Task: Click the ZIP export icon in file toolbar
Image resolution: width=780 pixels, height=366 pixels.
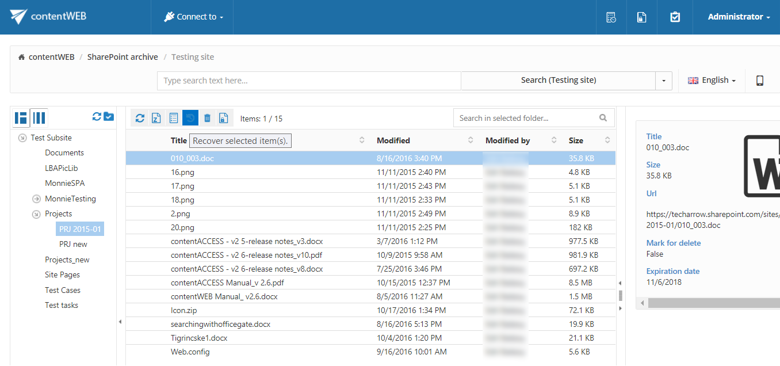Action: (156, 118)
